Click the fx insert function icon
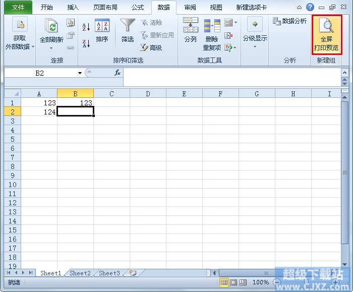The width and height of the screenshot is (353, 292). click(117, 73)
